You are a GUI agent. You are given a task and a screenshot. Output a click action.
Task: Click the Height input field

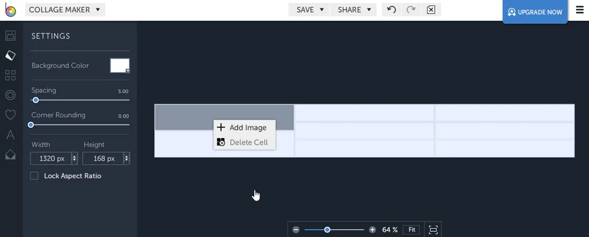106,158
